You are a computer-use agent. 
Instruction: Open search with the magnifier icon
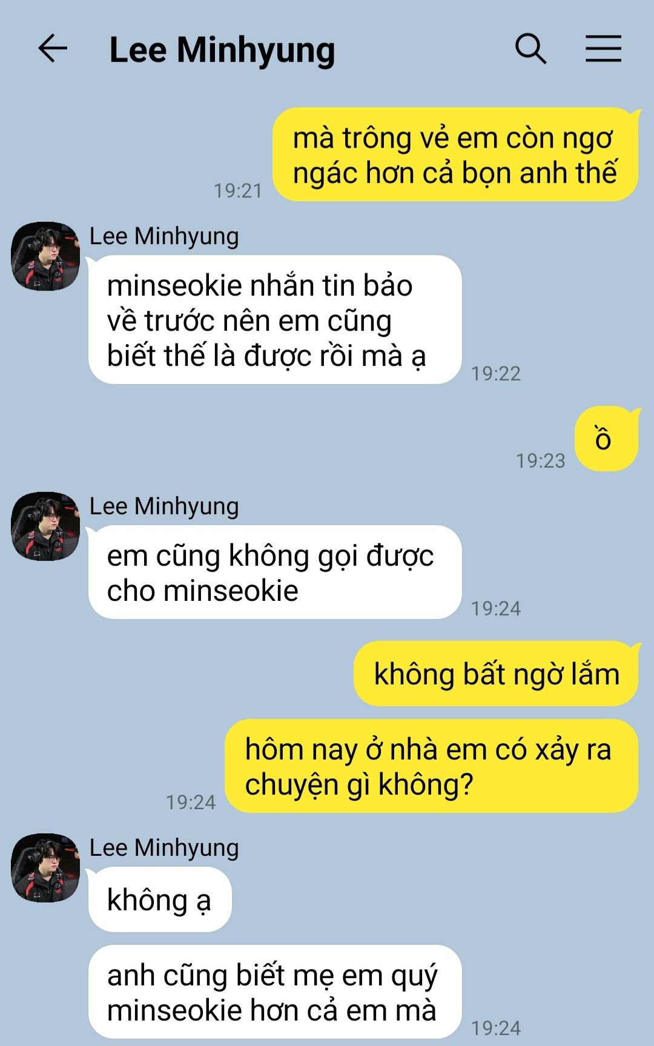pyautogui.click(x=530, y=48)
